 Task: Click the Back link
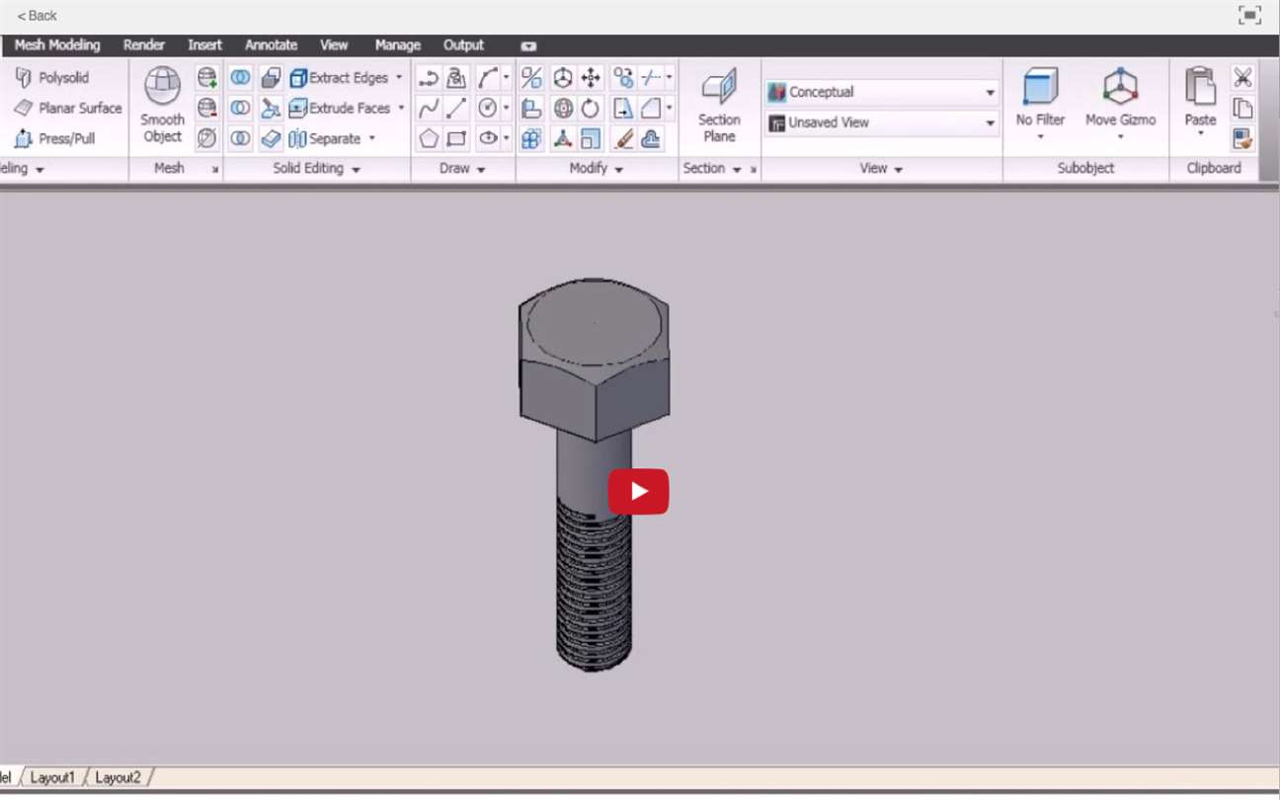coord(38,16)
